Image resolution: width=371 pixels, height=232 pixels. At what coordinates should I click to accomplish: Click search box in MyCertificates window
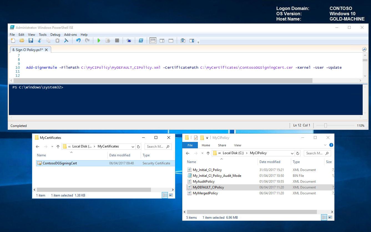pyautogui.click(x=158, y=147)
